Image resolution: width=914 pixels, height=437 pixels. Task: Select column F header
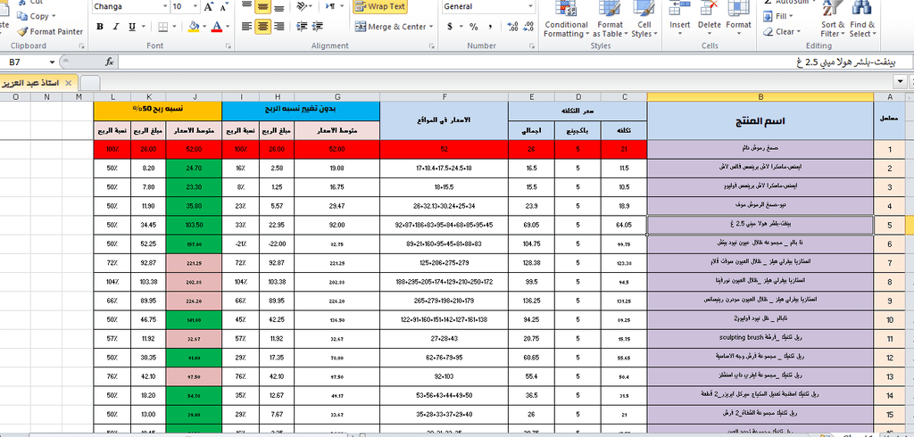(444, 96)
